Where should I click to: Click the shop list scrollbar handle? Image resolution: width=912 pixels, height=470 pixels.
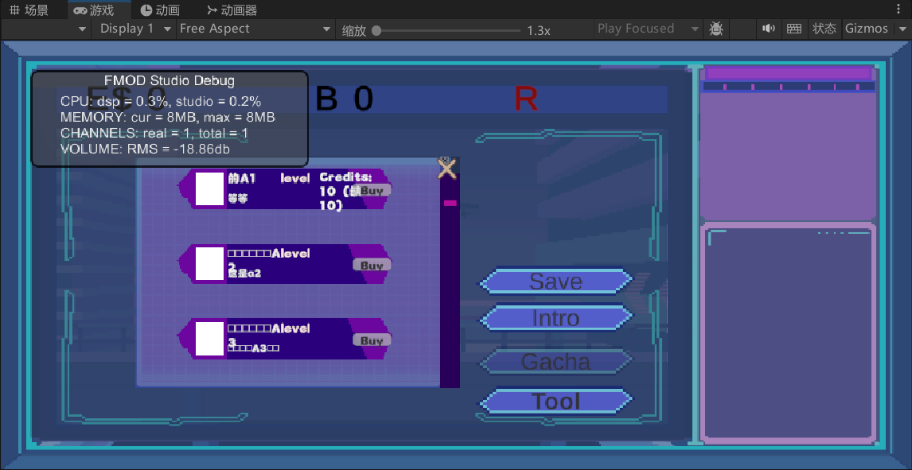[450, 204]
